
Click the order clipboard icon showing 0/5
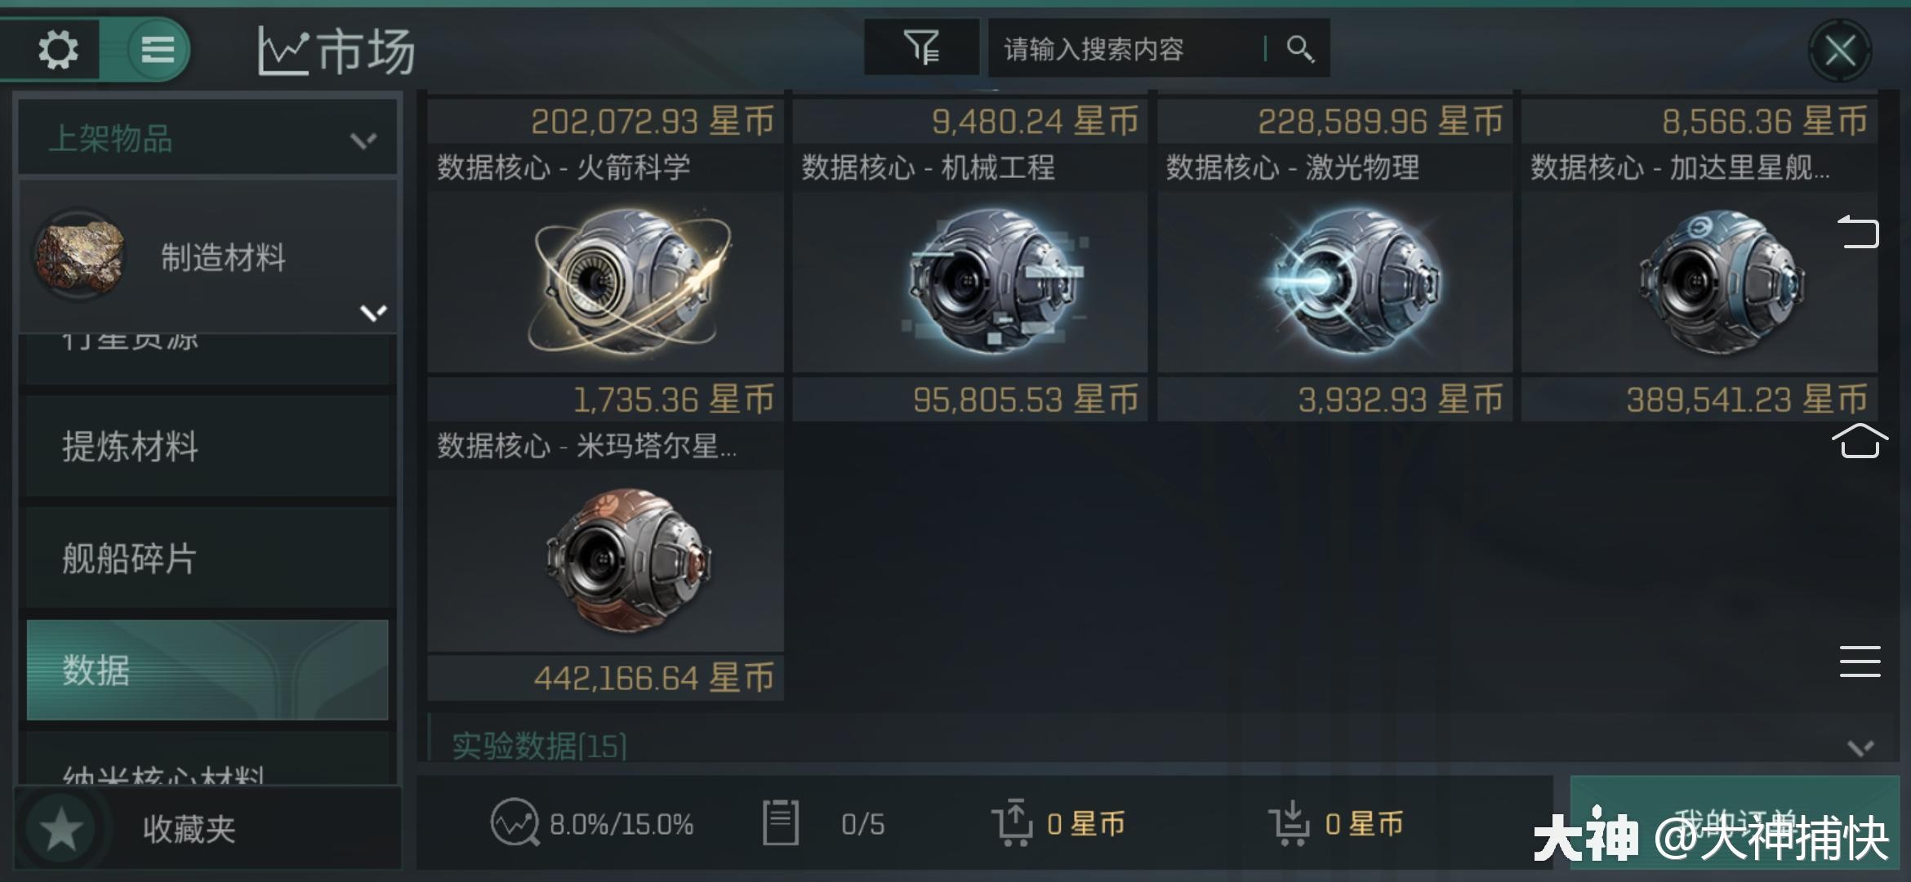[780, 822]
